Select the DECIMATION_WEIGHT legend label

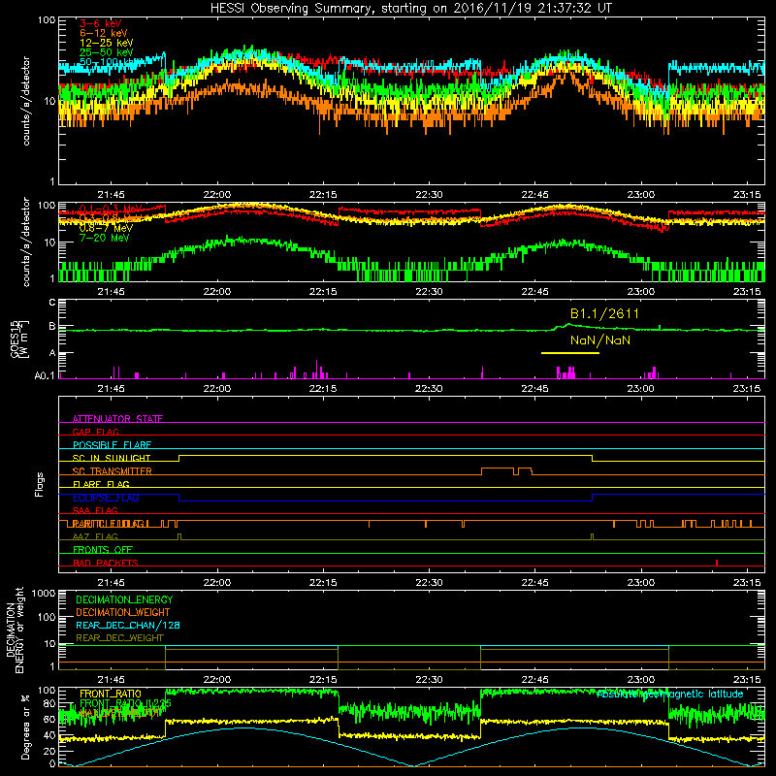tap(123, 612)
